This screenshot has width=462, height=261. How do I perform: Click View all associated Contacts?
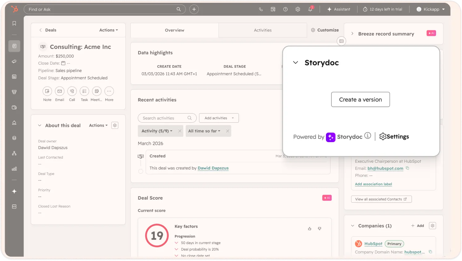[381, 199]
